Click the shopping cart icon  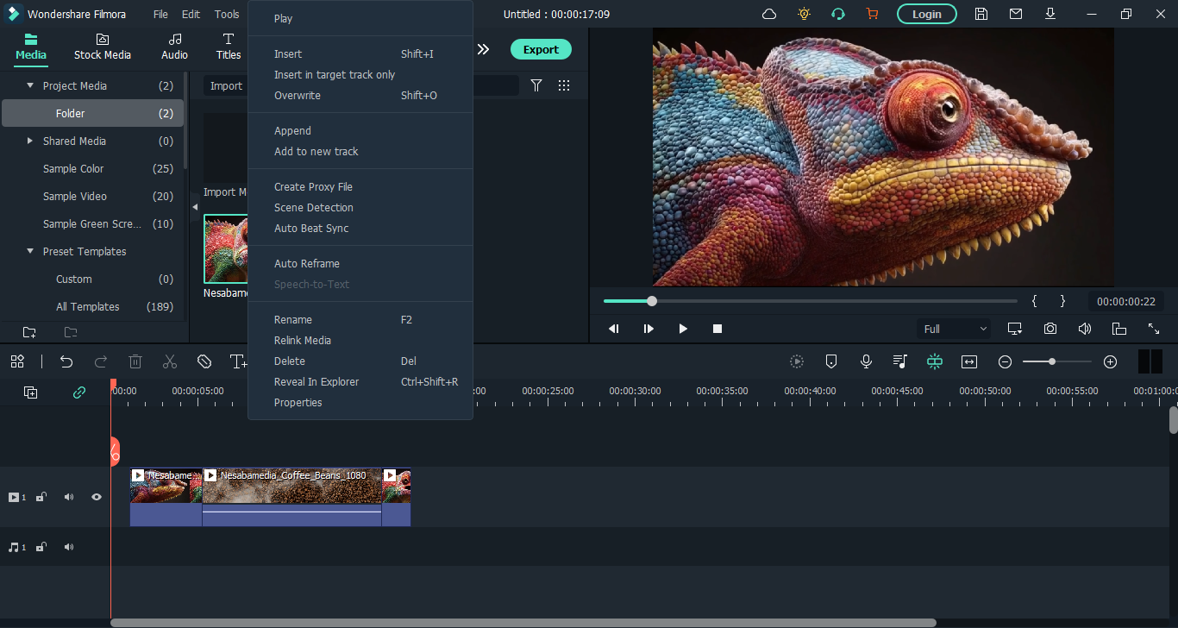pos(872,14)
